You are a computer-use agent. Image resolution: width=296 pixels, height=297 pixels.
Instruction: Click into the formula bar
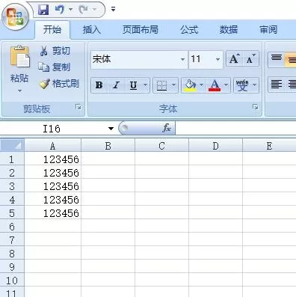pyautogui.click(x=235, y=128)
